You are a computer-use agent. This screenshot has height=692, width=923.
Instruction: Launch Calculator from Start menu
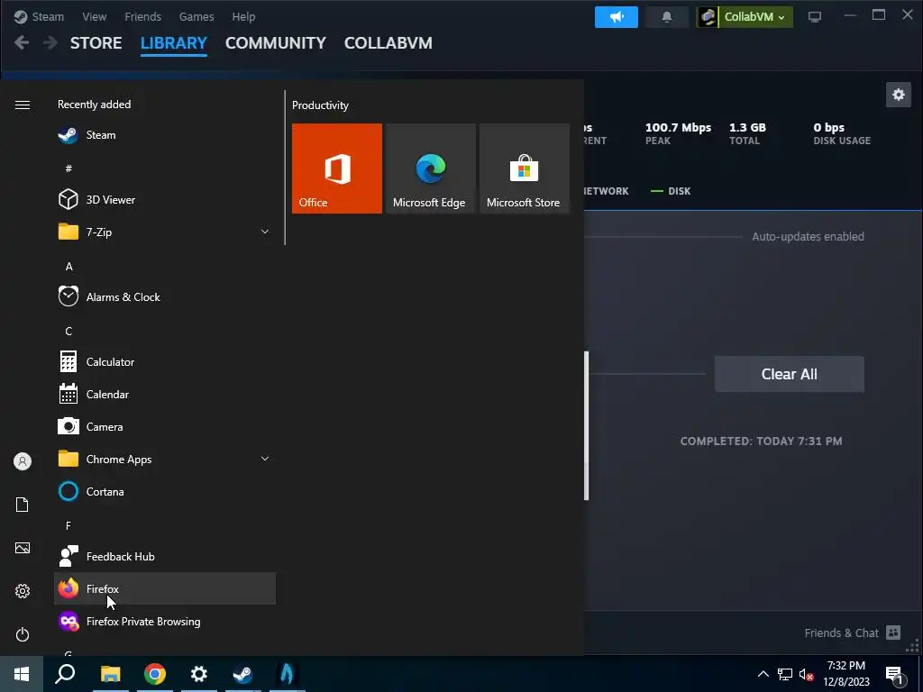[164, 361]
